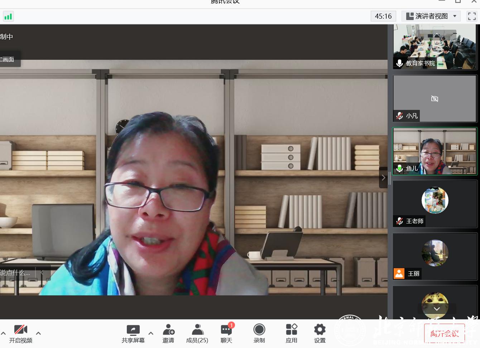The height and width of the screenshot is (348, 480).
Task: Open the Members (成员) list
Action: click(197, 333)
